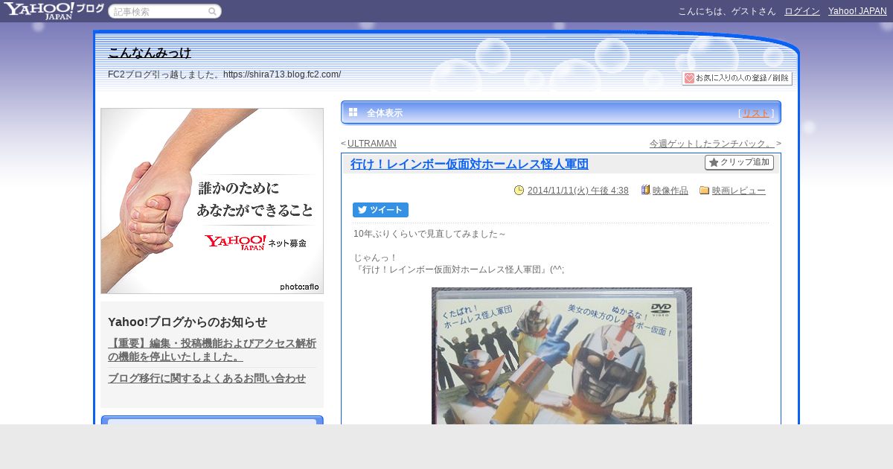This screenshot has width=893, height=469.
Task: Open ブログ移行に関するよくあるお問い合わせ link
Action: (x=207, y=378)
